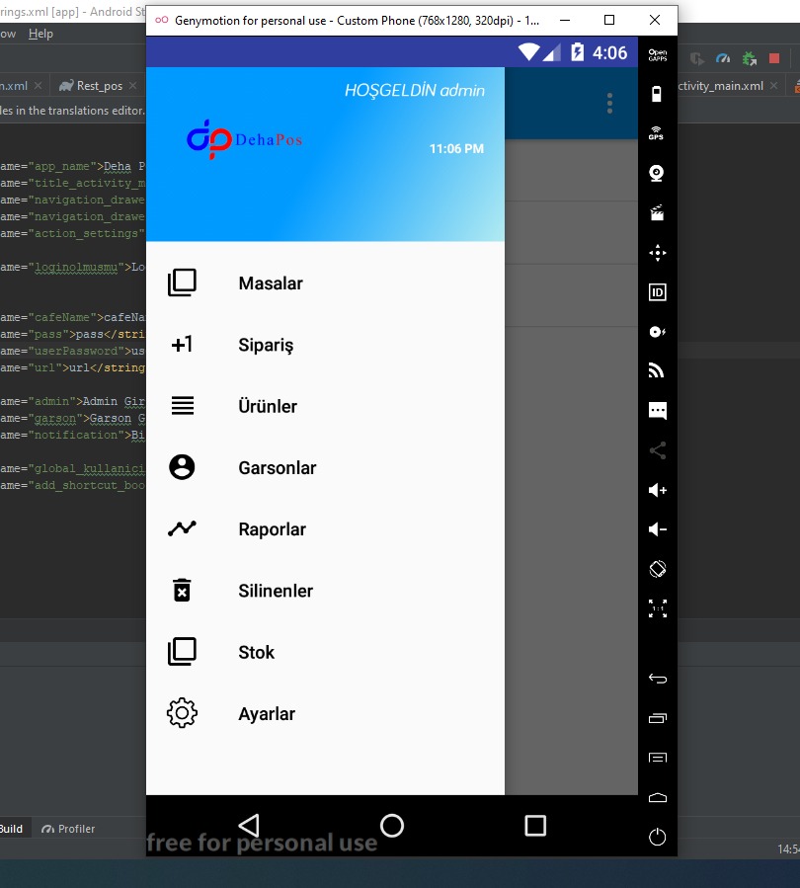
Task: Open the Stok menu item
Action: point(256,652)
